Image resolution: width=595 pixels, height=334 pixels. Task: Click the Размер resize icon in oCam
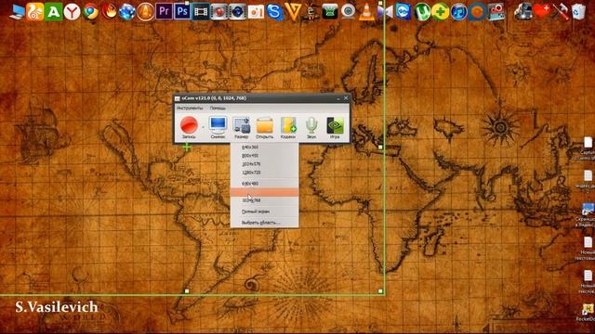coord(242,128)
